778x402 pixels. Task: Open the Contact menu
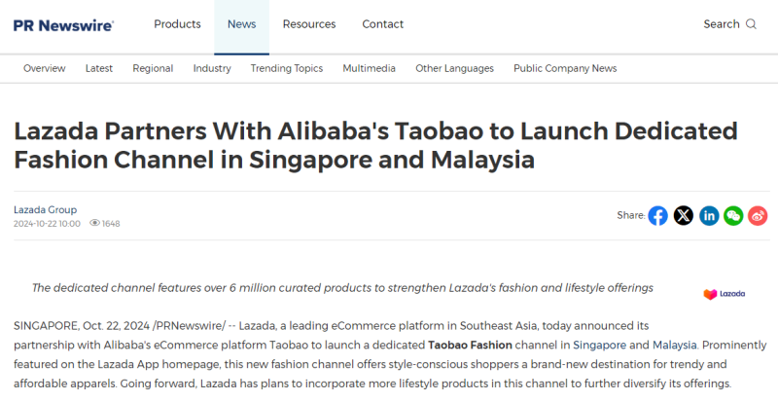pos(382,24)
